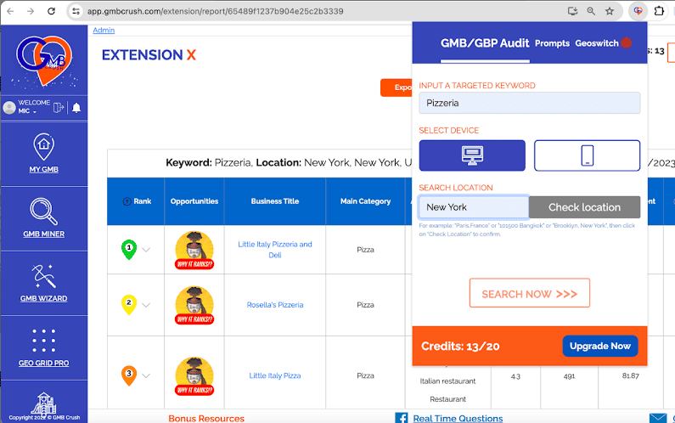The image size is (675, 423).
Task: Click the 81.87 value cell
Action: 630,375
